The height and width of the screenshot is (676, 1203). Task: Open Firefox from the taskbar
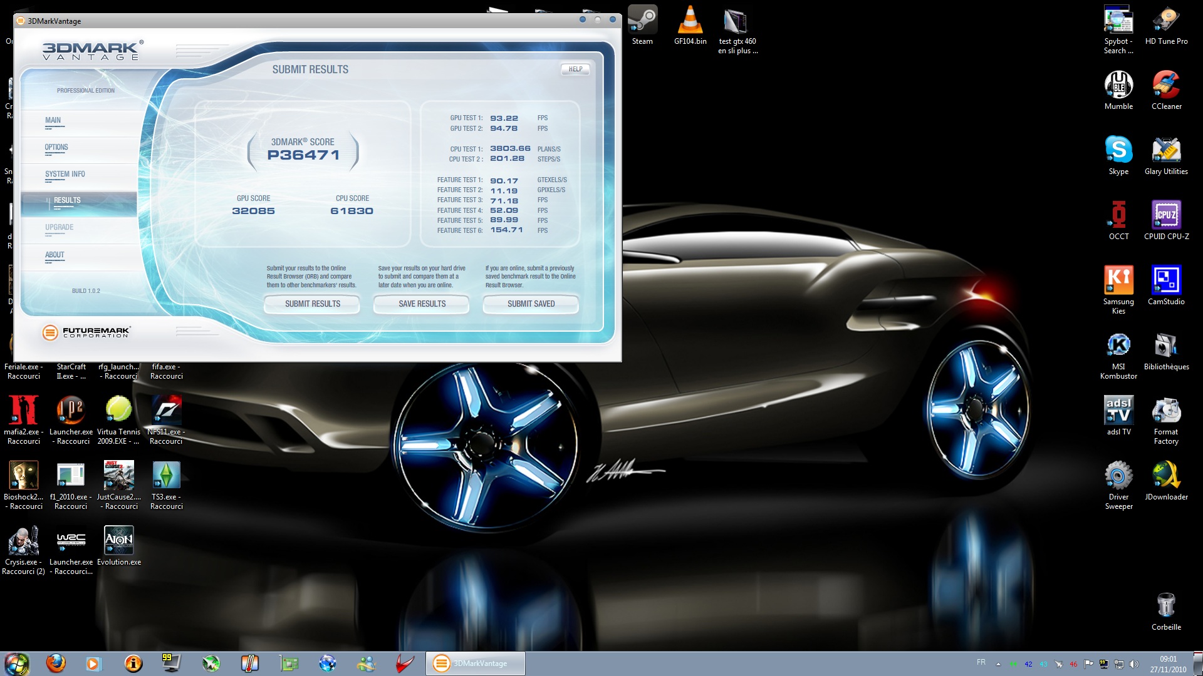(x=56, y=663)
